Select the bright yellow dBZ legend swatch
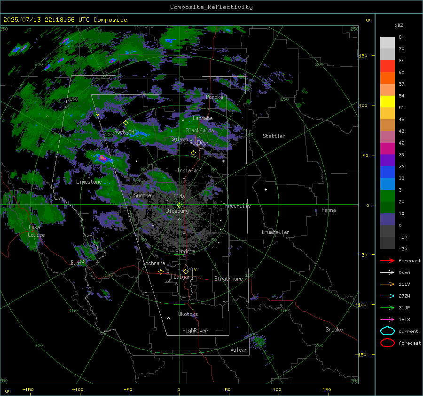 point(387,101)
